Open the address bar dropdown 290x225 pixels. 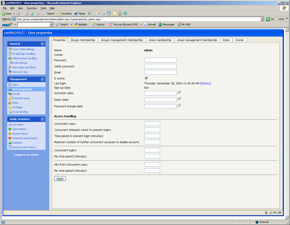[x=262, y=19]
